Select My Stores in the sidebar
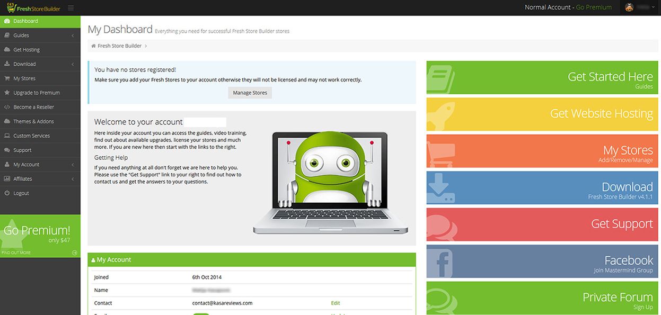661x315 pixels. click(40, 78)
